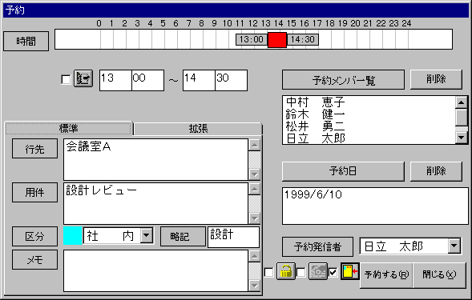Select member 日立 太郎 in the member list
This screenshot has width=472, height=300.
click(315, 138)
